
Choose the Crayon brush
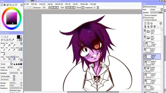[x=13, y=49]
